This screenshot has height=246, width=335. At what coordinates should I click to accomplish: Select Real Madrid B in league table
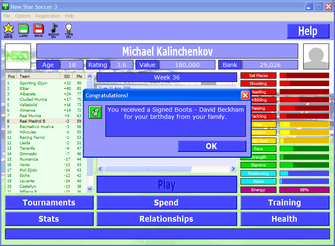pos(32,121)
